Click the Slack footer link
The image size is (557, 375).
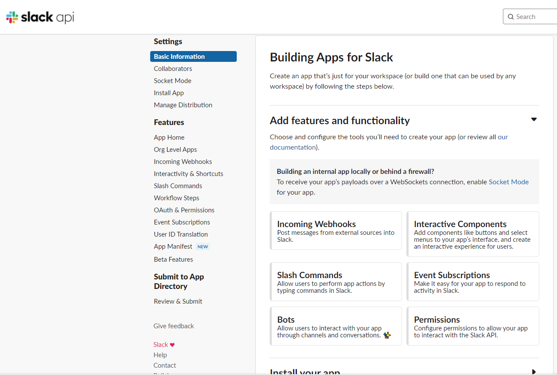pyautogui.click(x=161, y=345)
